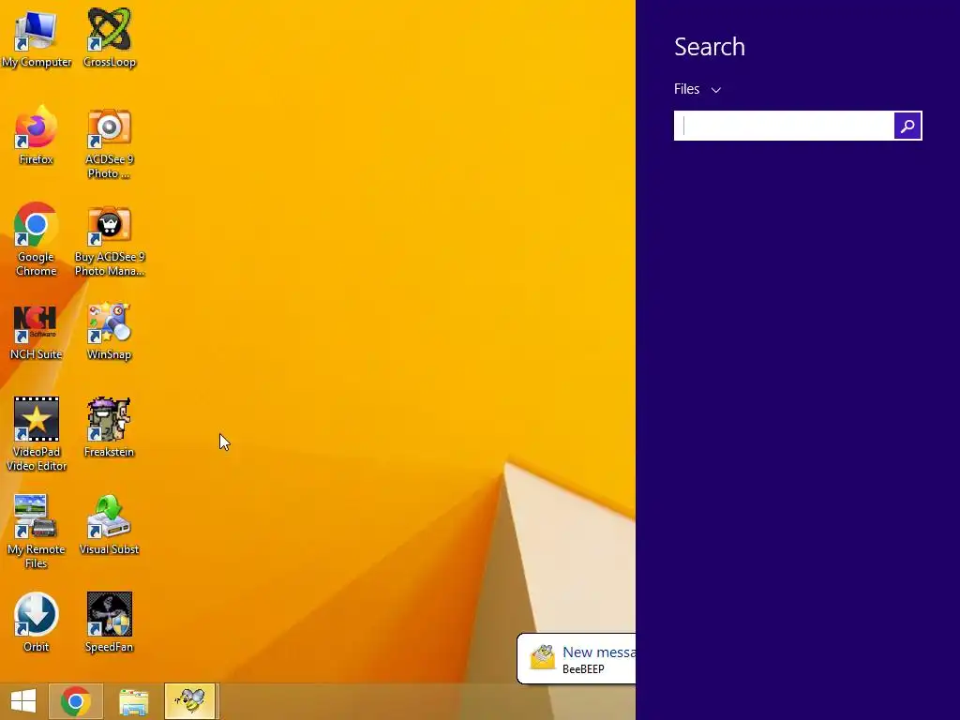Open BeeBEEP from the taskbar
Viewport: 960px width, 720px height.
tap(190, 701)
